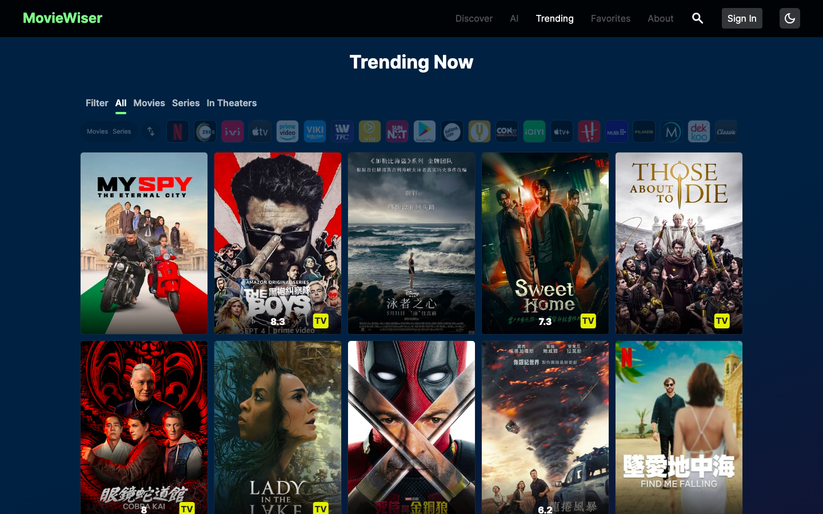Click TV badge on Those About to Die
The width and height of the screenshot is (823, 514).
722,321
